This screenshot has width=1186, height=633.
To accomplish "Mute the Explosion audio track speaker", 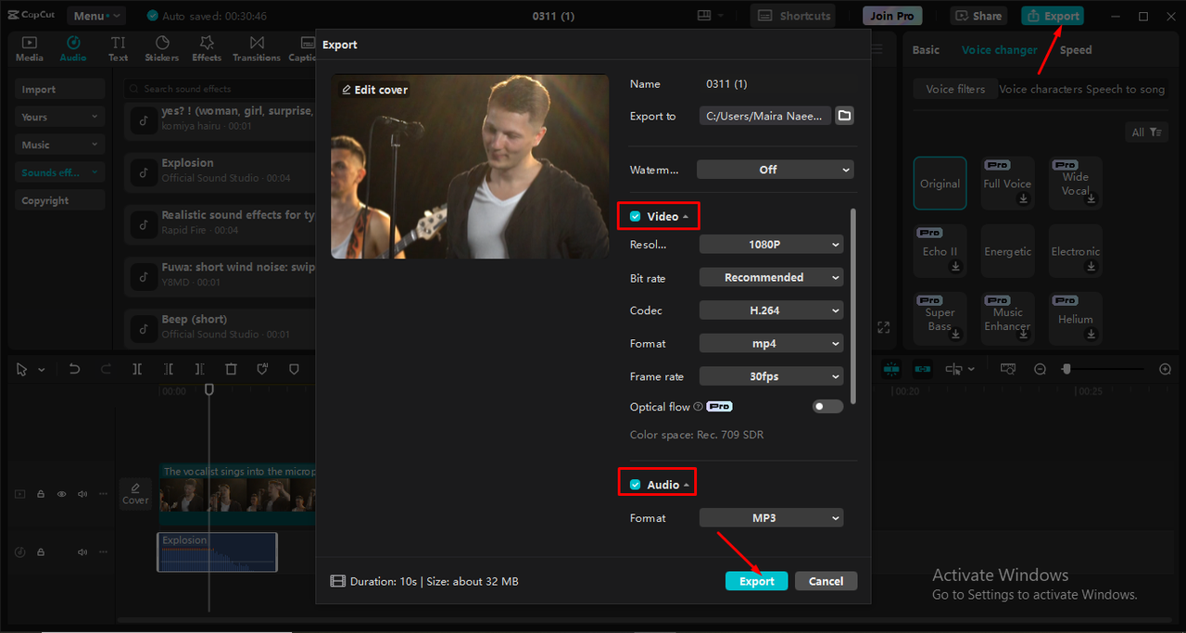I will [82, 551].
